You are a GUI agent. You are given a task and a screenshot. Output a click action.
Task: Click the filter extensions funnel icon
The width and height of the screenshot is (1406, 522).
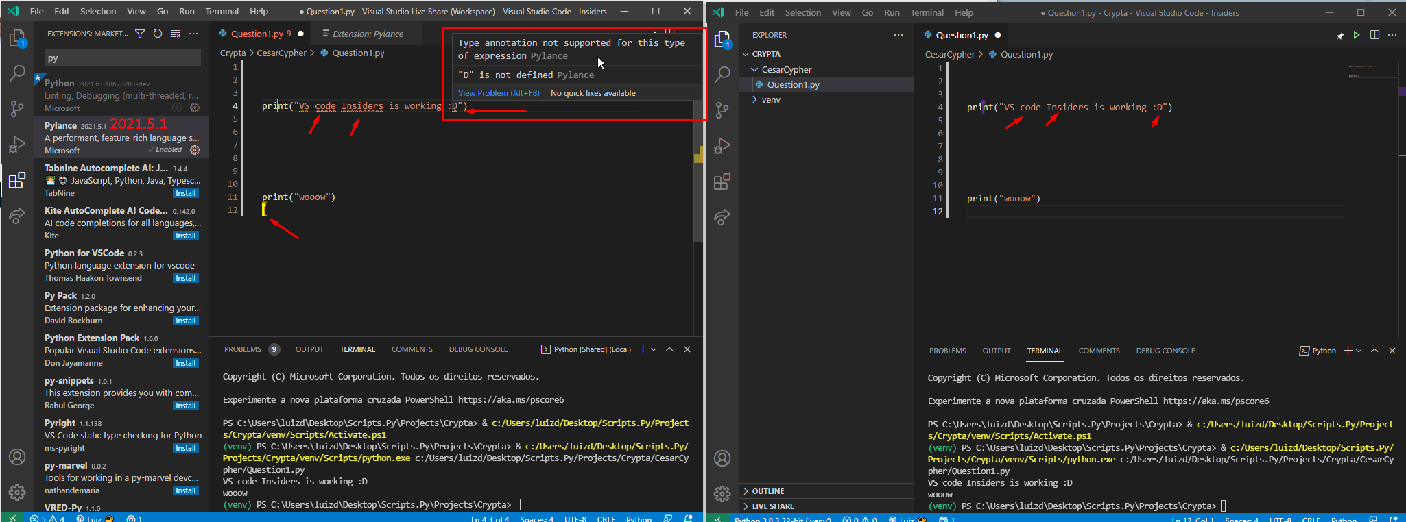click(x=140, y=34)
